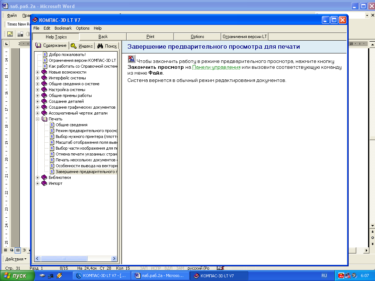Open the File menu in help window
This screenshot has width=375, height=281.
36,28
